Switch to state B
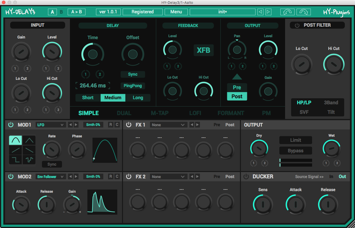355x228 pixels. tap(61, 12)
